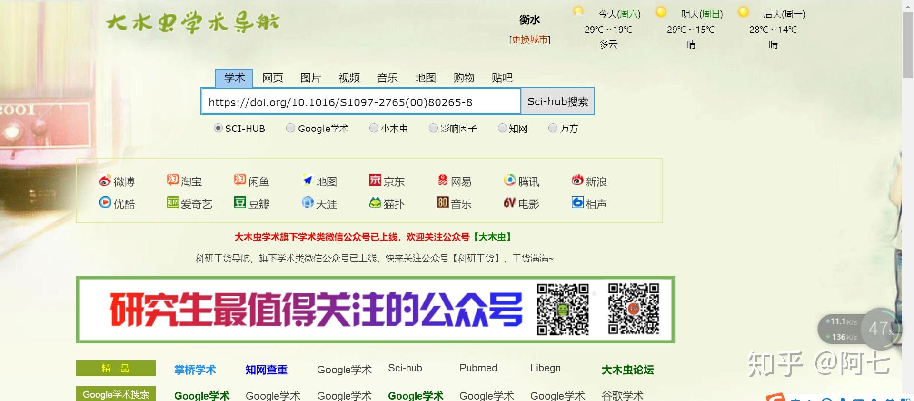Screen dimensions: 914x401
Task: Switch to the 贴吧 search tab
Action: pyautogui.click(x=502, y=78)
